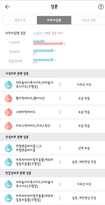Expand the 스테아릭애씨드 chevron arrow

(60, 112)
